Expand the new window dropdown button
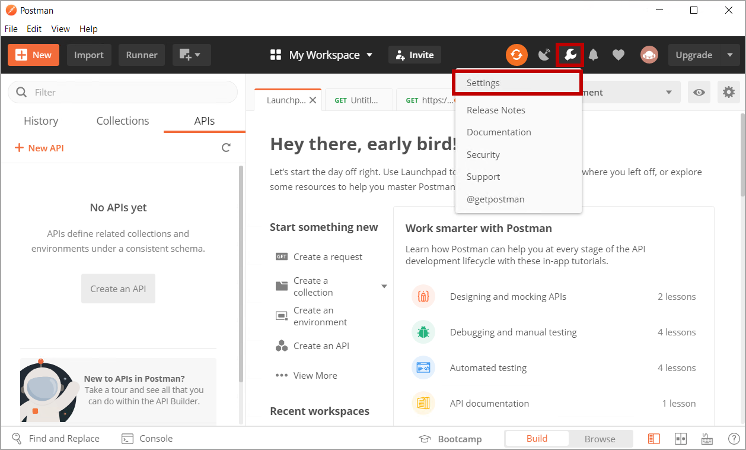746x450 pixels. coord(191,55)
